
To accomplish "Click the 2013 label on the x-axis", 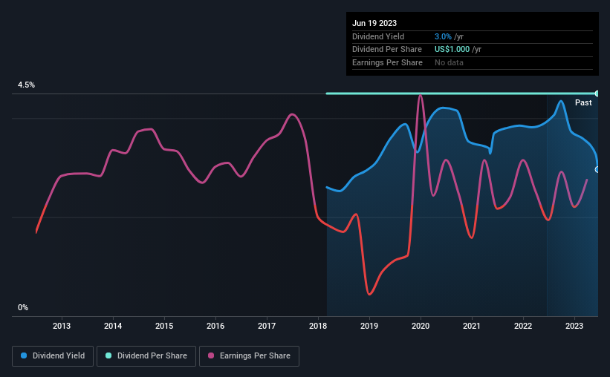I will pyautogui.click(x=62, y=326).
